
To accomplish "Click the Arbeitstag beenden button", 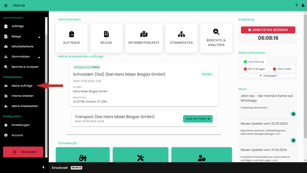I will coord(268,30).
